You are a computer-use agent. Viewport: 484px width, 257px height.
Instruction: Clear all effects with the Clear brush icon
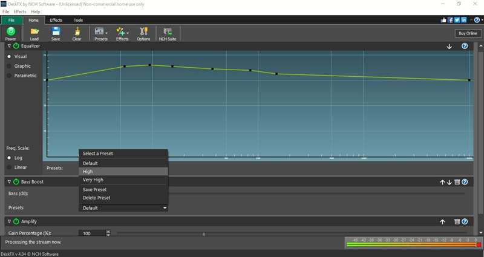point(77,33)
